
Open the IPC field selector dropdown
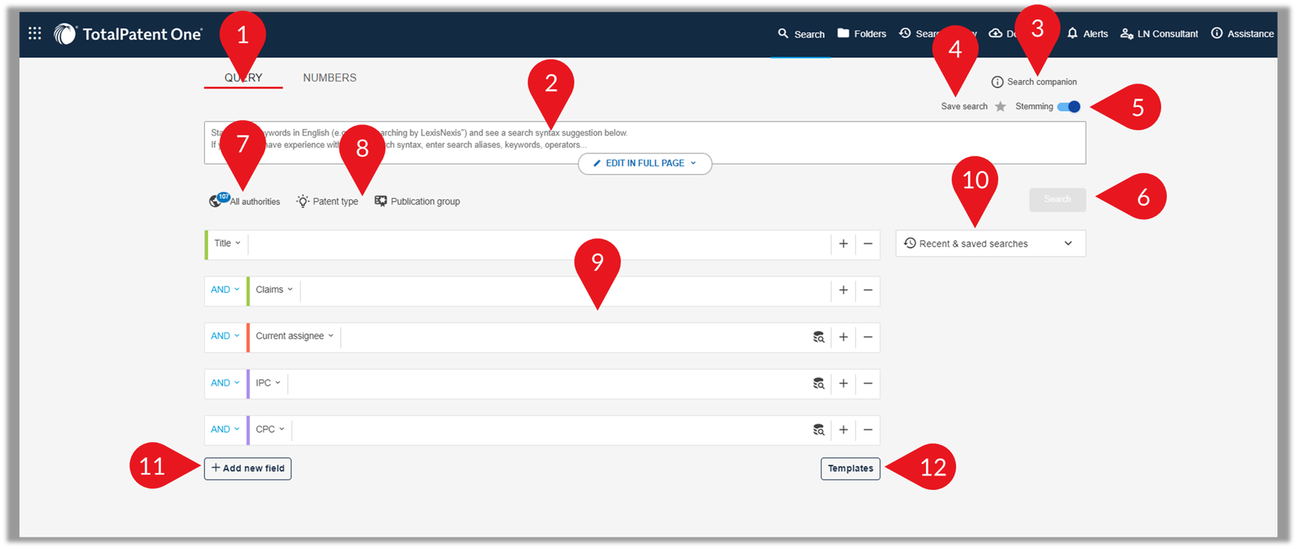[268, 383]
